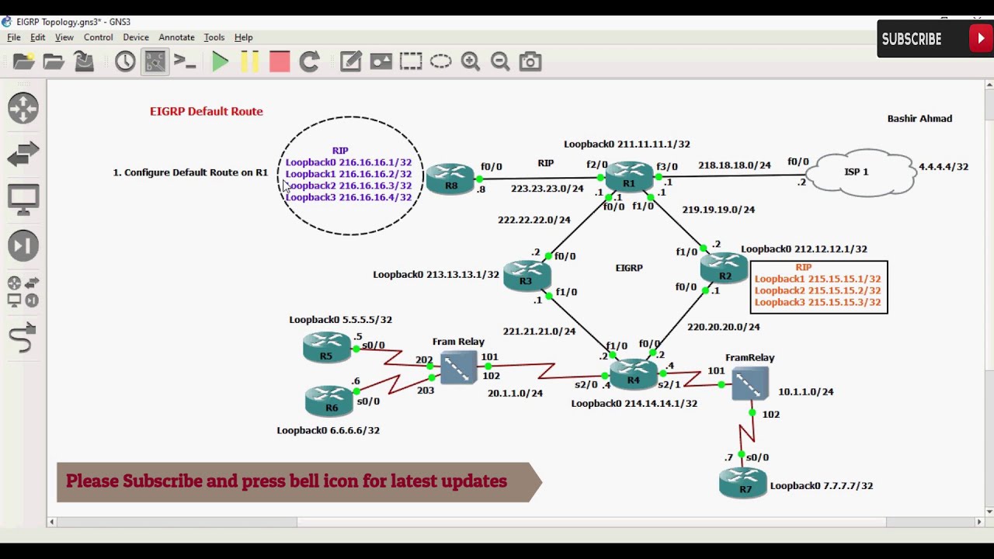This screenshot has height=559, width=994.
Task: Click Configure Default Route on R1 note
Action: tap(190, 172)
